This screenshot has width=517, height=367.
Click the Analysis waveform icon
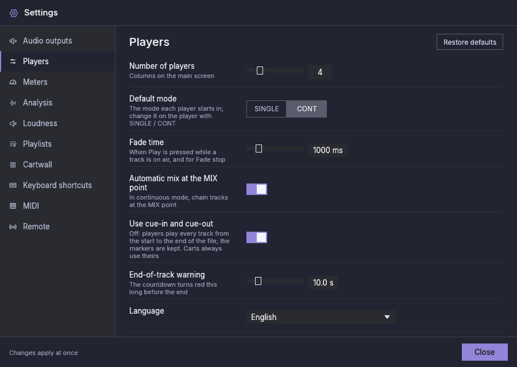coord(13,103)
